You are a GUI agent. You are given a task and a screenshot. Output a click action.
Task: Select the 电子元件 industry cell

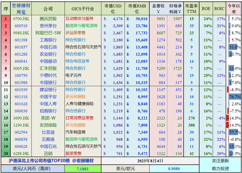coord(83,75)
